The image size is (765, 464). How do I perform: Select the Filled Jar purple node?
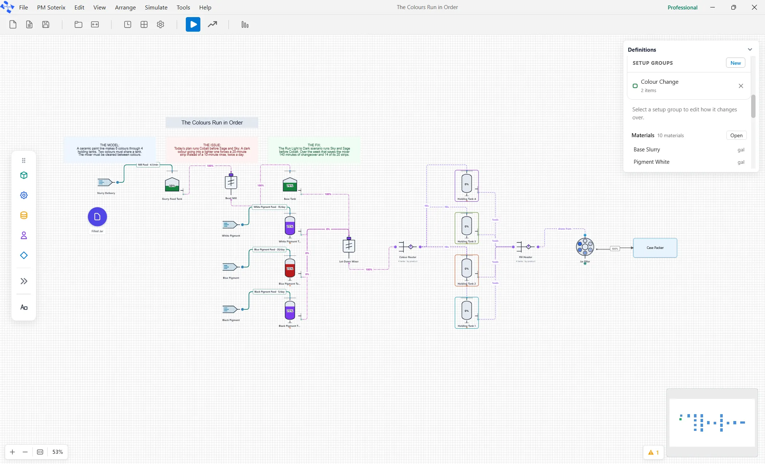pyautogui.click(x=97, y=217)
